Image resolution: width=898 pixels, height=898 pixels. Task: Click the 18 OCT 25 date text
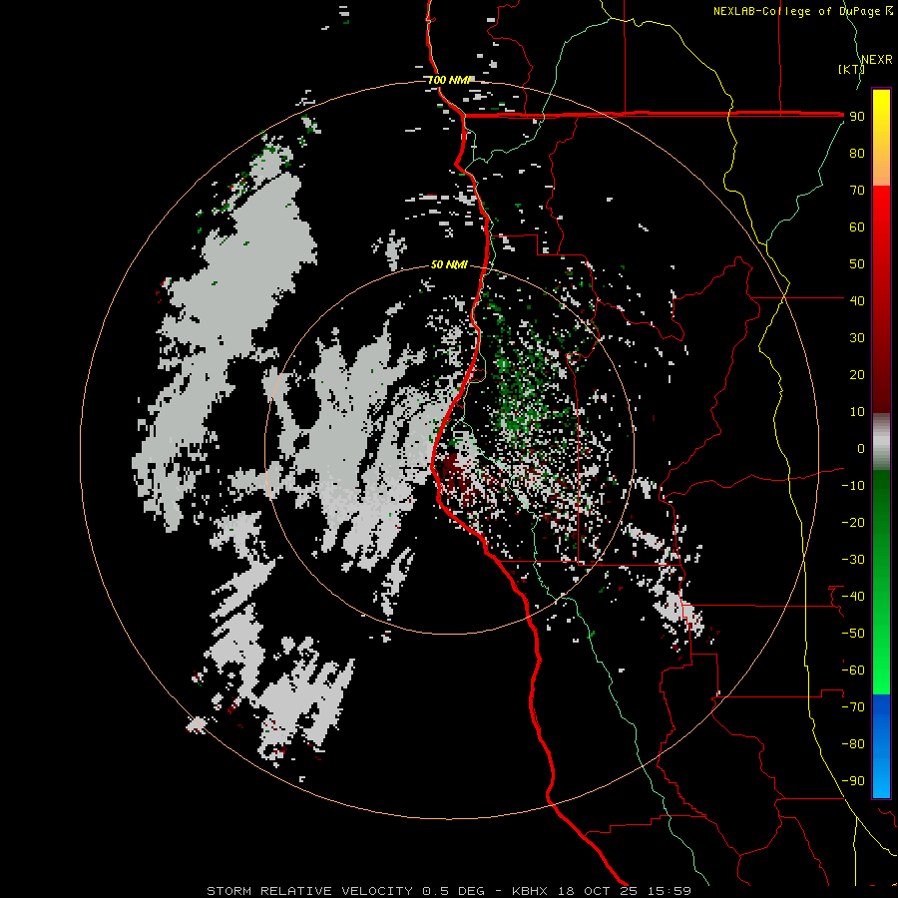click(x=598, y=891)
